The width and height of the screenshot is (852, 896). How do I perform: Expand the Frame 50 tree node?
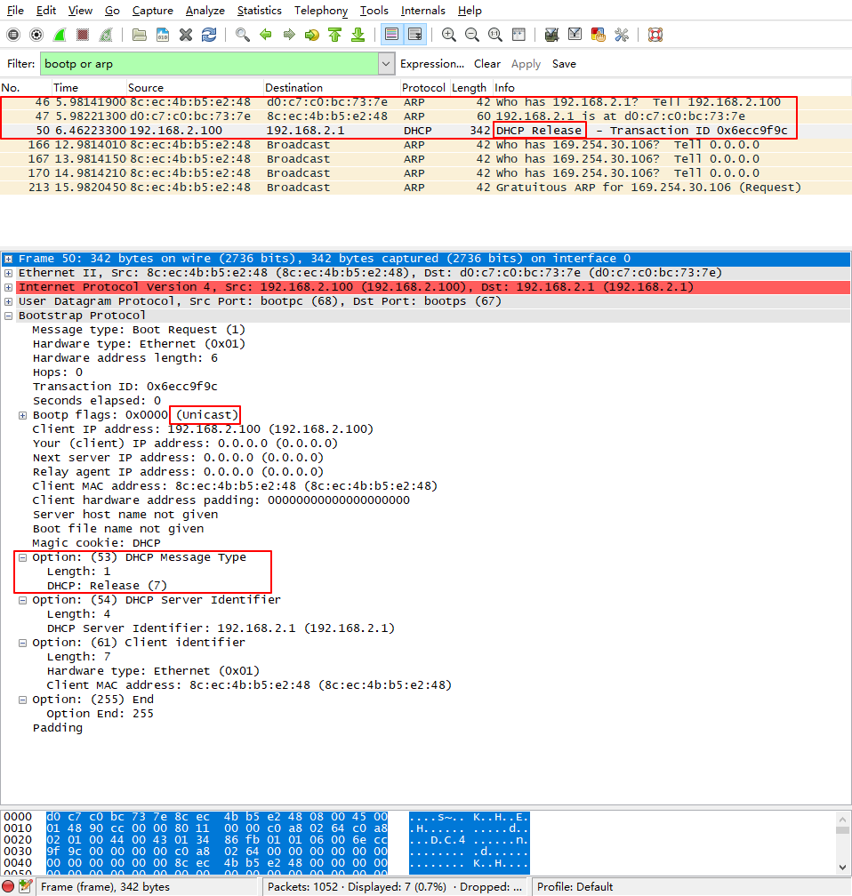tap(9, 259)
